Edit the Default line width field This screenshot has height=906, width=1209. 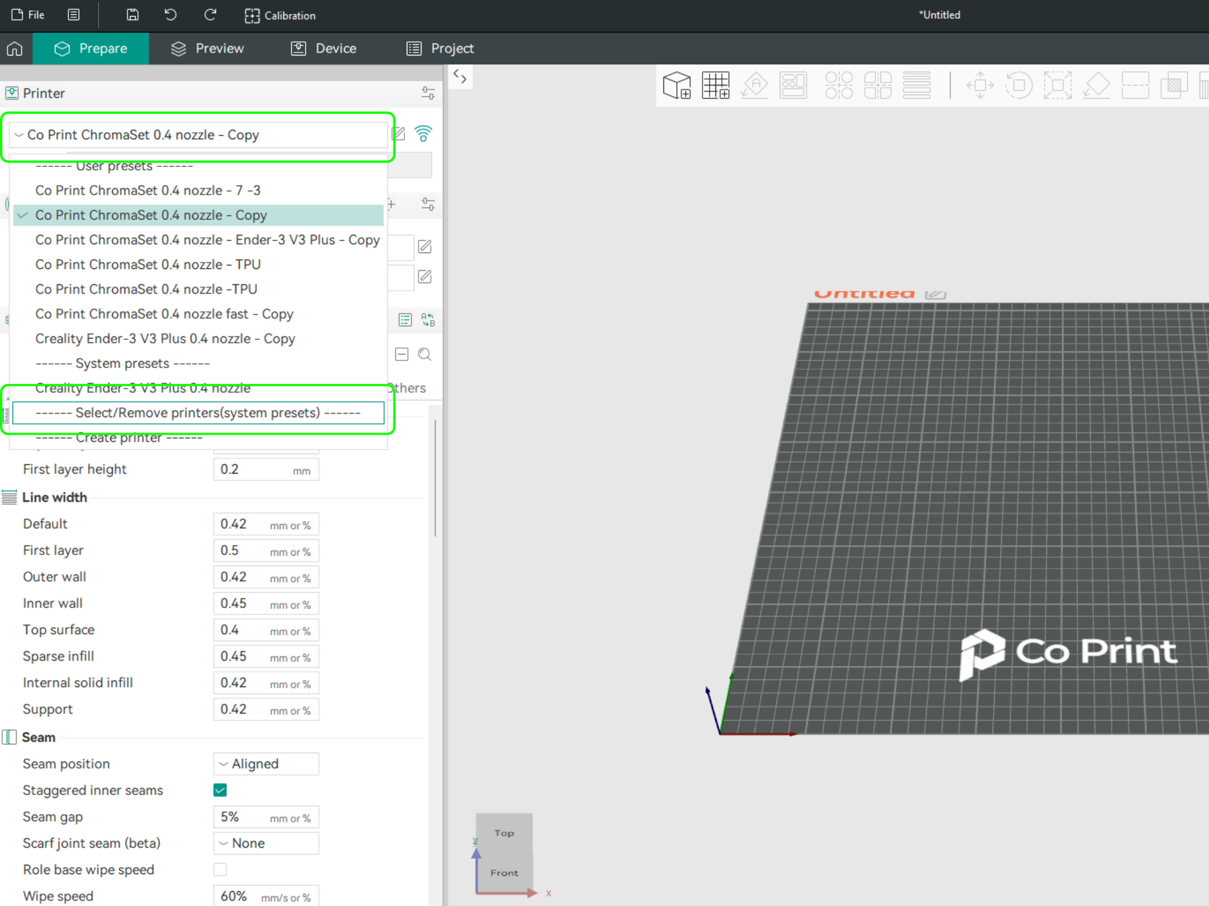(x=266, y=524)
